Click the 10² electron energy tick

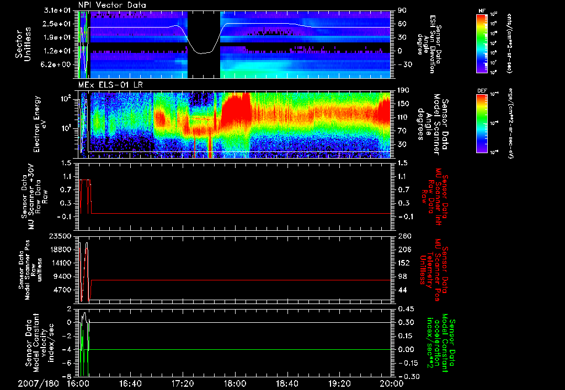(66, 98)
